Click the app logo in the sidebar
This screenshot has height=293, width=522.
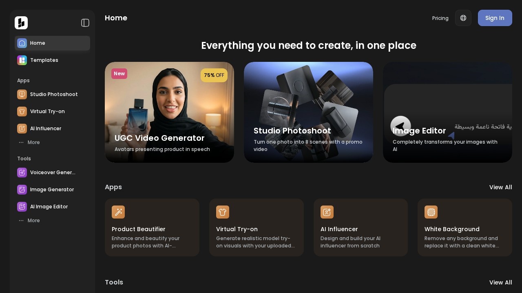(x=21, y=23)
